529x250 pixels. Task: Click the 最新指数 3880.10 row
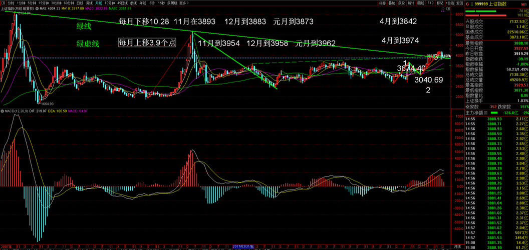[x=496, y=43]
